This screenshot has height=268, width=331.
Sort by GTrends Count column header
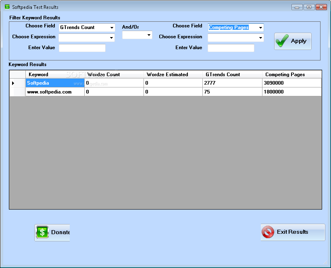pos(232,74)
